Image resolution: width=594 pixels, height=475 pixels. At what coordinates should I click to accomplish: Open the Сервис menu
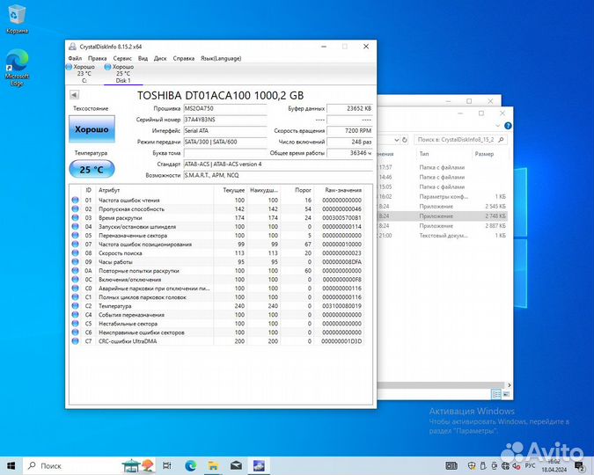pyautogui.click(x=122, y=58)
